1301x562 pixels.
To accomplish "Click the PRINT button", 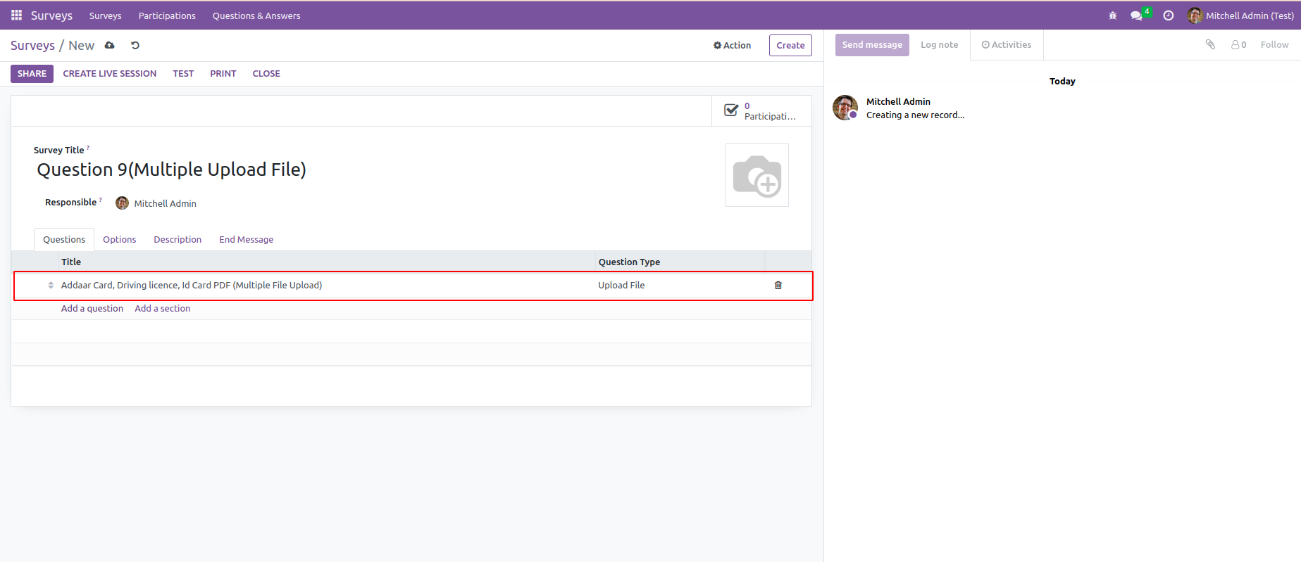I will point(223,73).
